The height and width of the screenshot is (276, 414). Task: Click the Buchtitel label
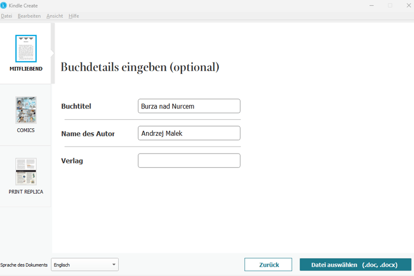(76, 106)
